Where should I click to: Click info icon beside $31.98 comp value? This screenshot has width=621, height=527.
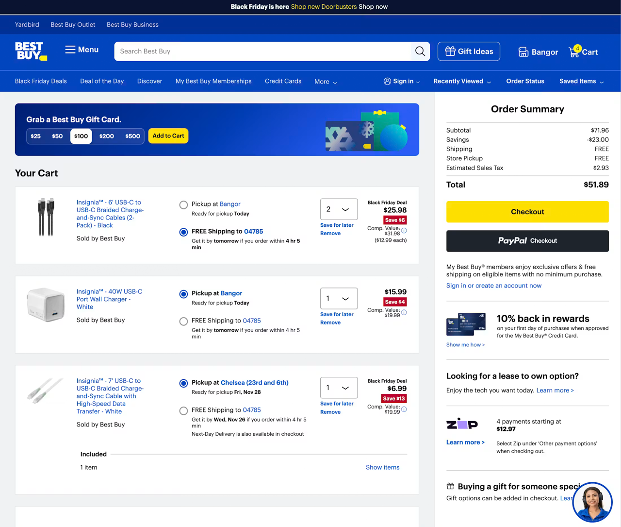coord(404,231)
